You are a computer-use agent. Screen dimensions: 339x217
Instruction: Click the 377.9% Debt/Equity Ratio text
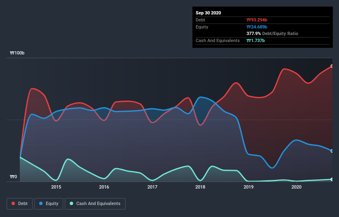point(272,33)
